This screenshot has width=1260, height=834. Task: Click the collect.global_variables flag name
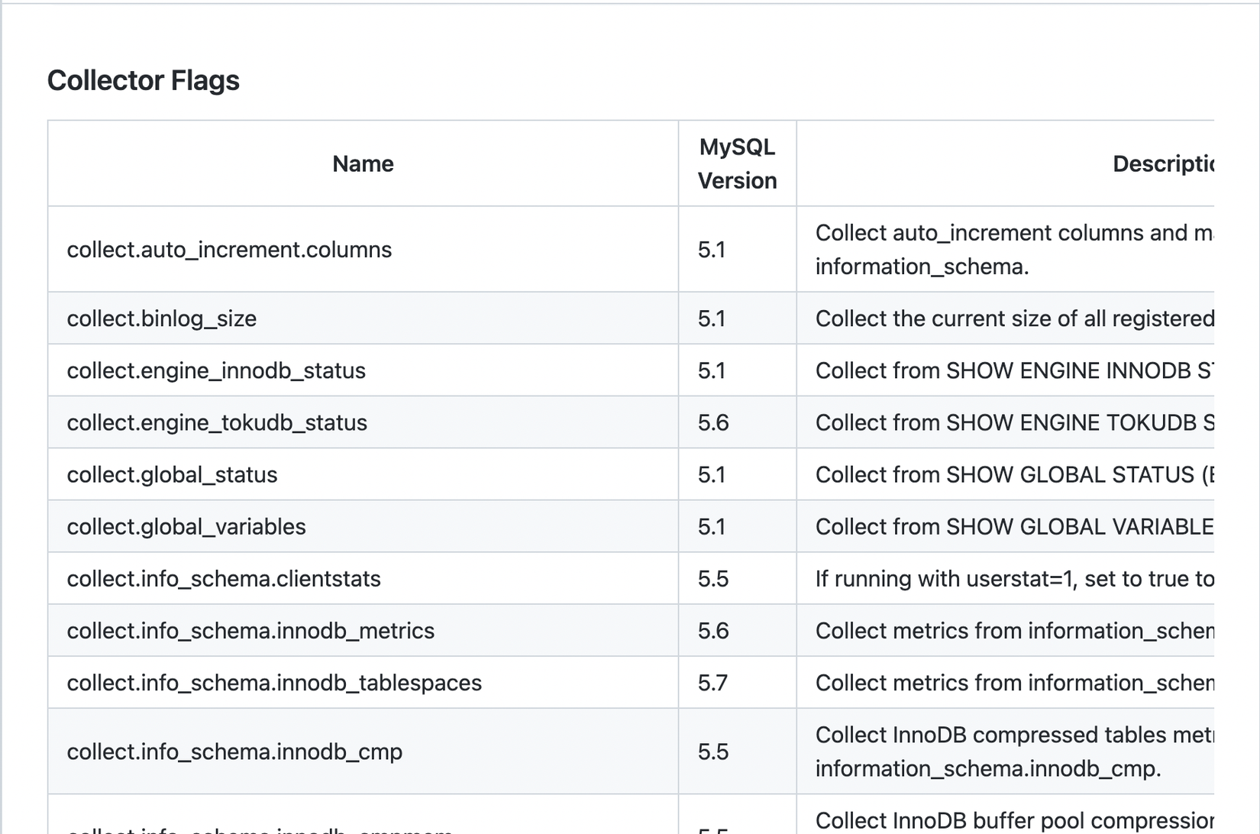point(186,526)
